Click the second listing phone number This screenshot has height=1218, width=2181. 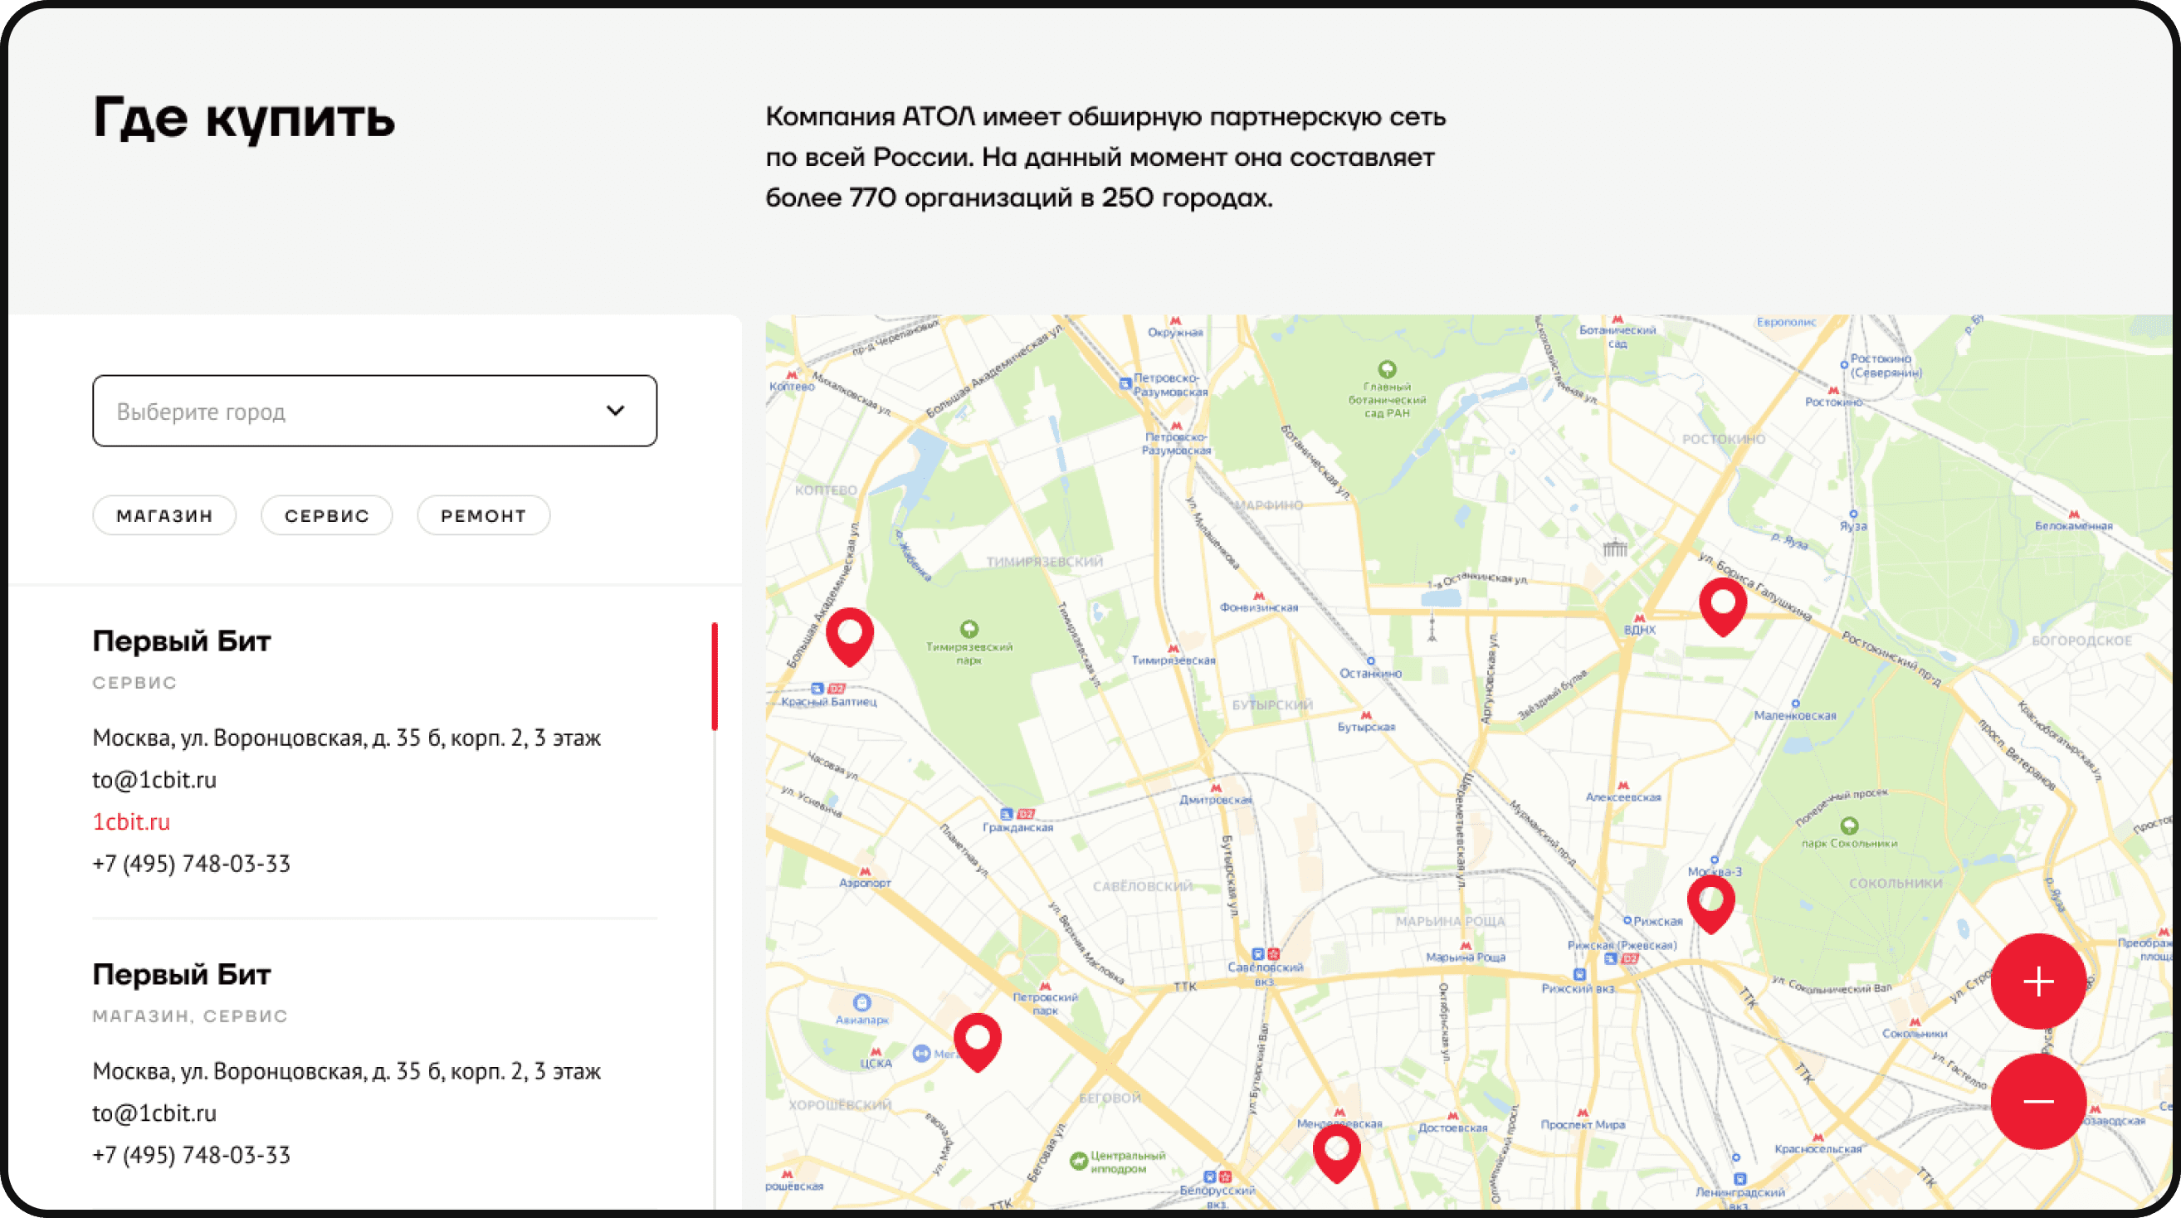(x=192, y=1156)
